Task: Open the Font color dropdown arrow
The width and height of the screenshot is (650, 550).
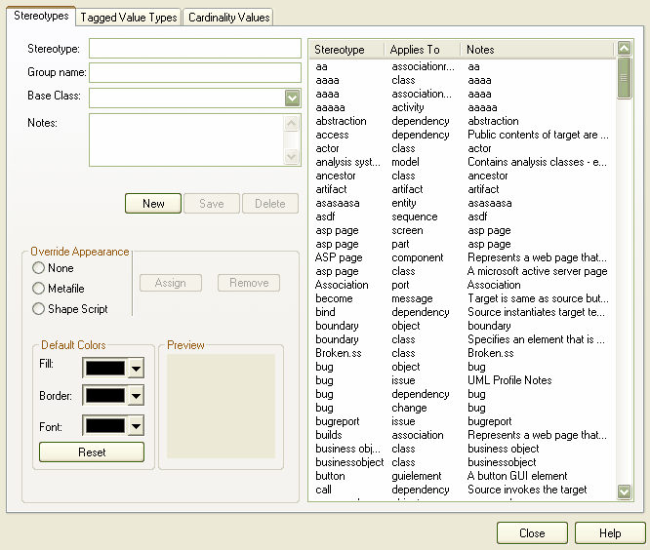Action: point(136,426)
